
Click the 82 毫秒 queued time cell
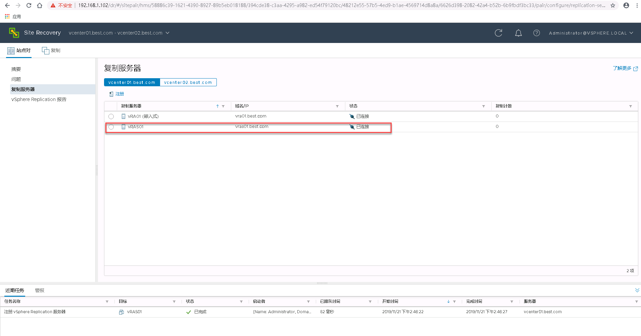point(327,312)
